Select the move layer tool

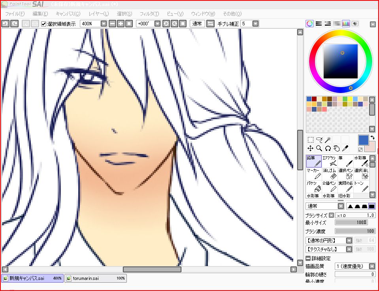click(310, 148)
